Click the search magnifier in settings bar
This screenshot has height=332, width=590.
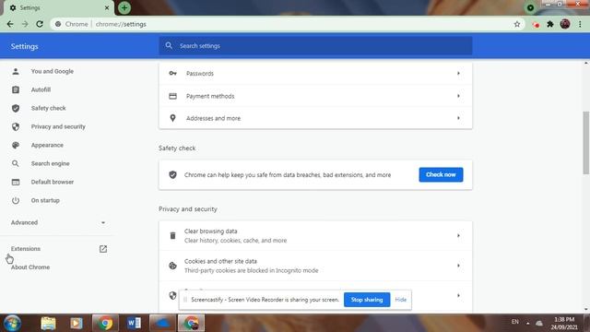[x=169, y=45]
